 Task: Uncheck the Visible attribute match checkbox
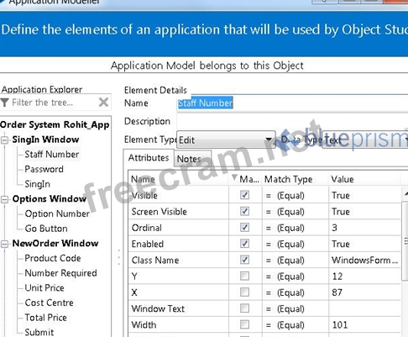pyautogui.click(x=244, y=195)
